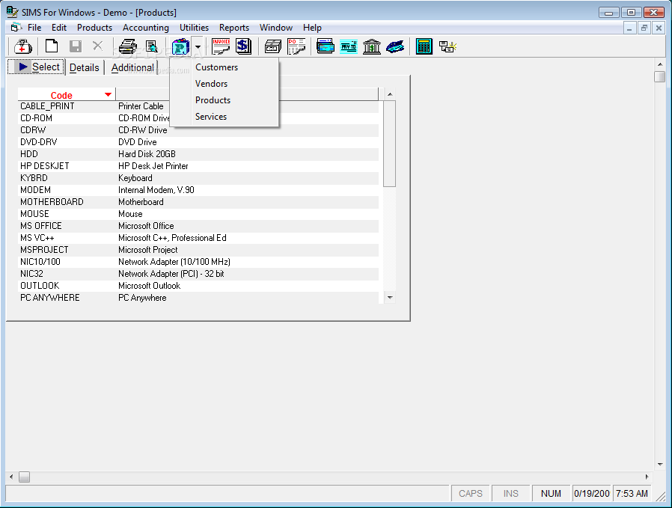Image resolution: width=672 pixels, height=508 pixels.
Task: Select the MSPROJECT row
Action: pyautogui.click(x=198, y=250)
